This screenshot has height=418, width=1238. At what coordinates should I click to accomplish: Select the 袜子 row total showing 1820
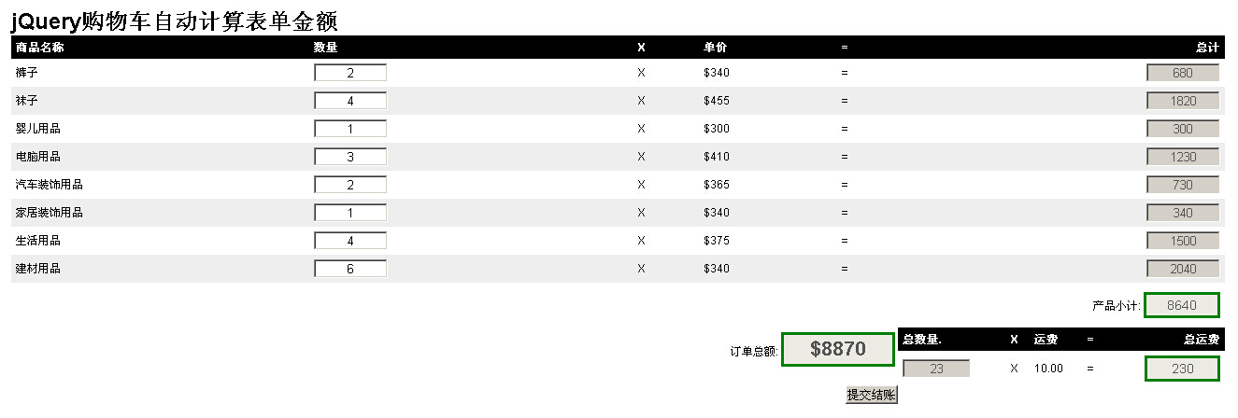pyautogui.click(x=1183, y=101)
